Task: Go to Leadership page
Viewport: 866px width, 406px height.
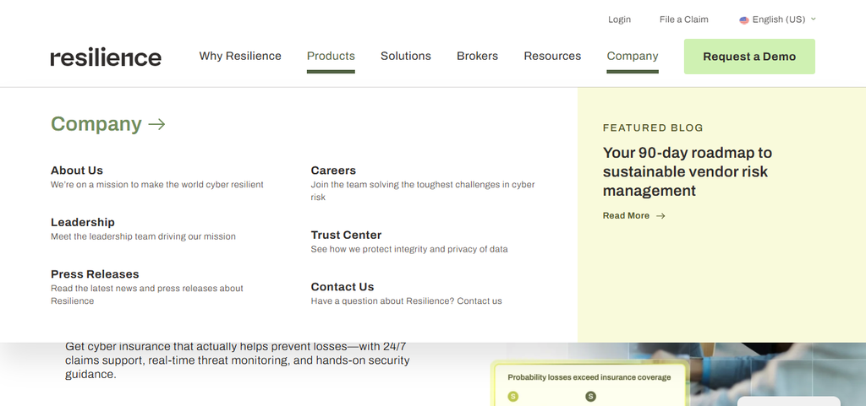Action: click(x=83, y=222)
